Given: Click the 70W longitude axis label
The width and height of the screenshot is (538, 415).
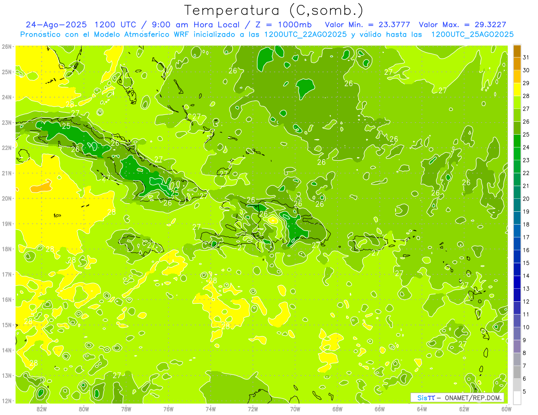Looking at the screenshot, I should coord(295,409).
